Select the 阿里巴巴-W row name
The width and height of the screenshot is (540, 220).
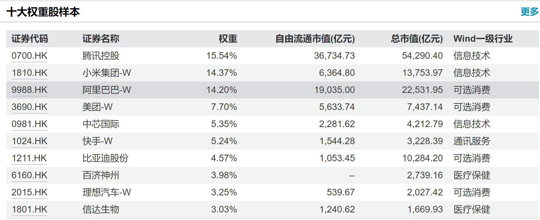(107, 90)
